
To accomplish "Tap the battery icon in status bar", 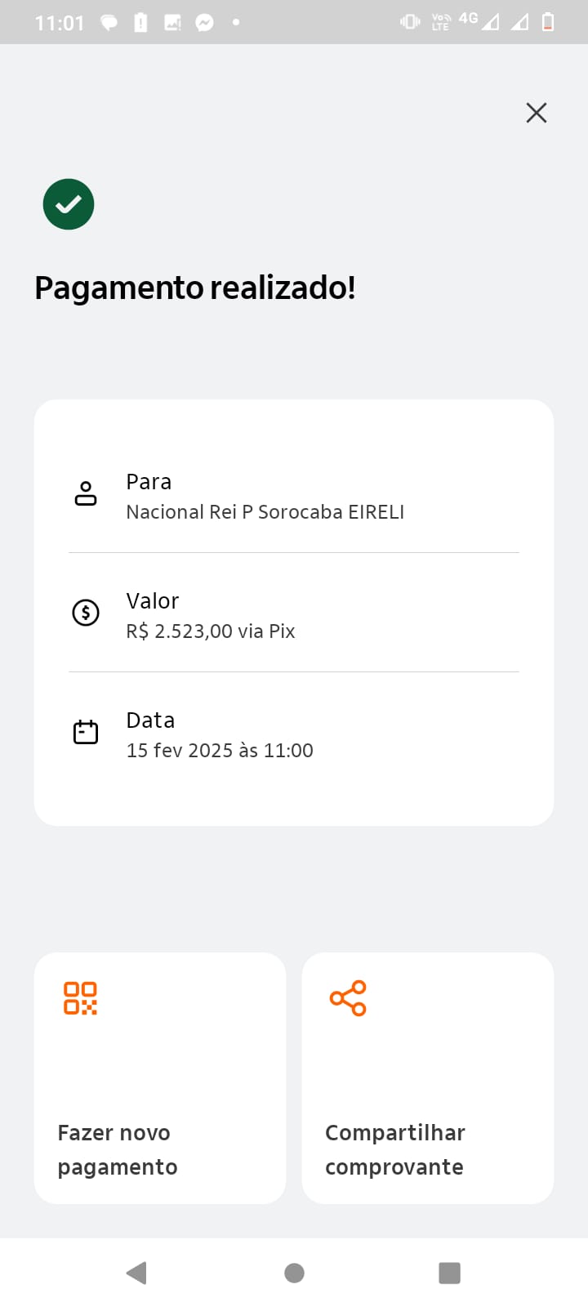I will point(548,22).
